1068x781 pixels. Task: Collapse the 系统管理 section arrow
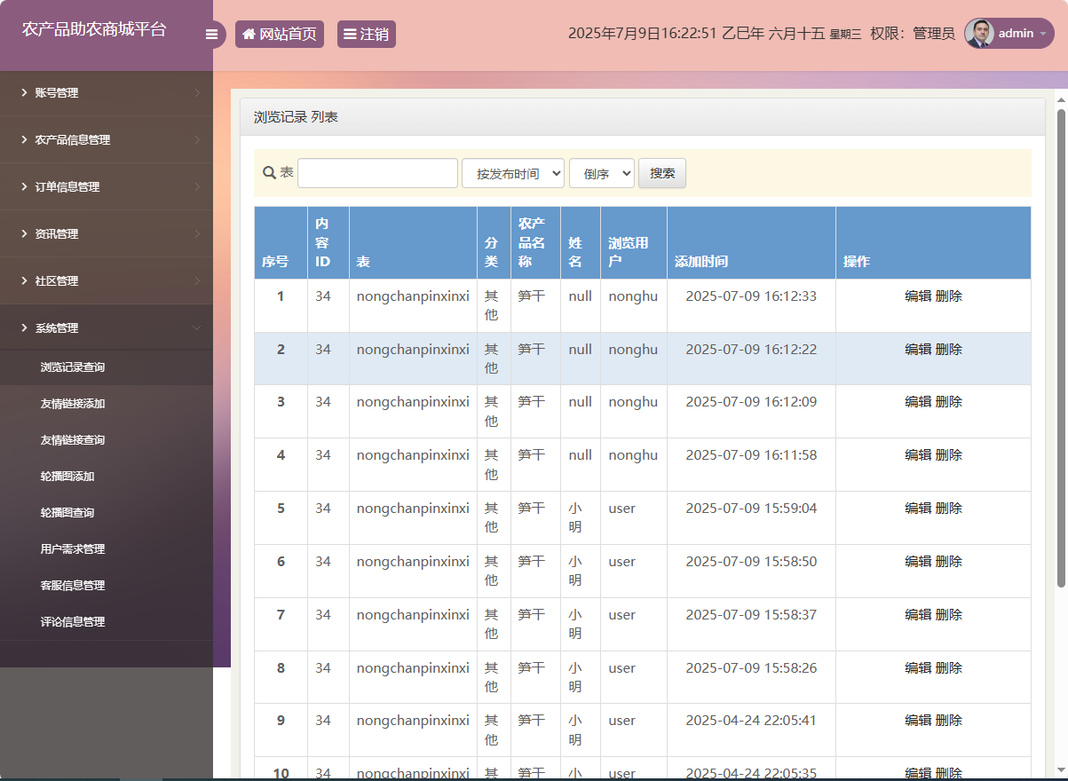pos(197,328)
